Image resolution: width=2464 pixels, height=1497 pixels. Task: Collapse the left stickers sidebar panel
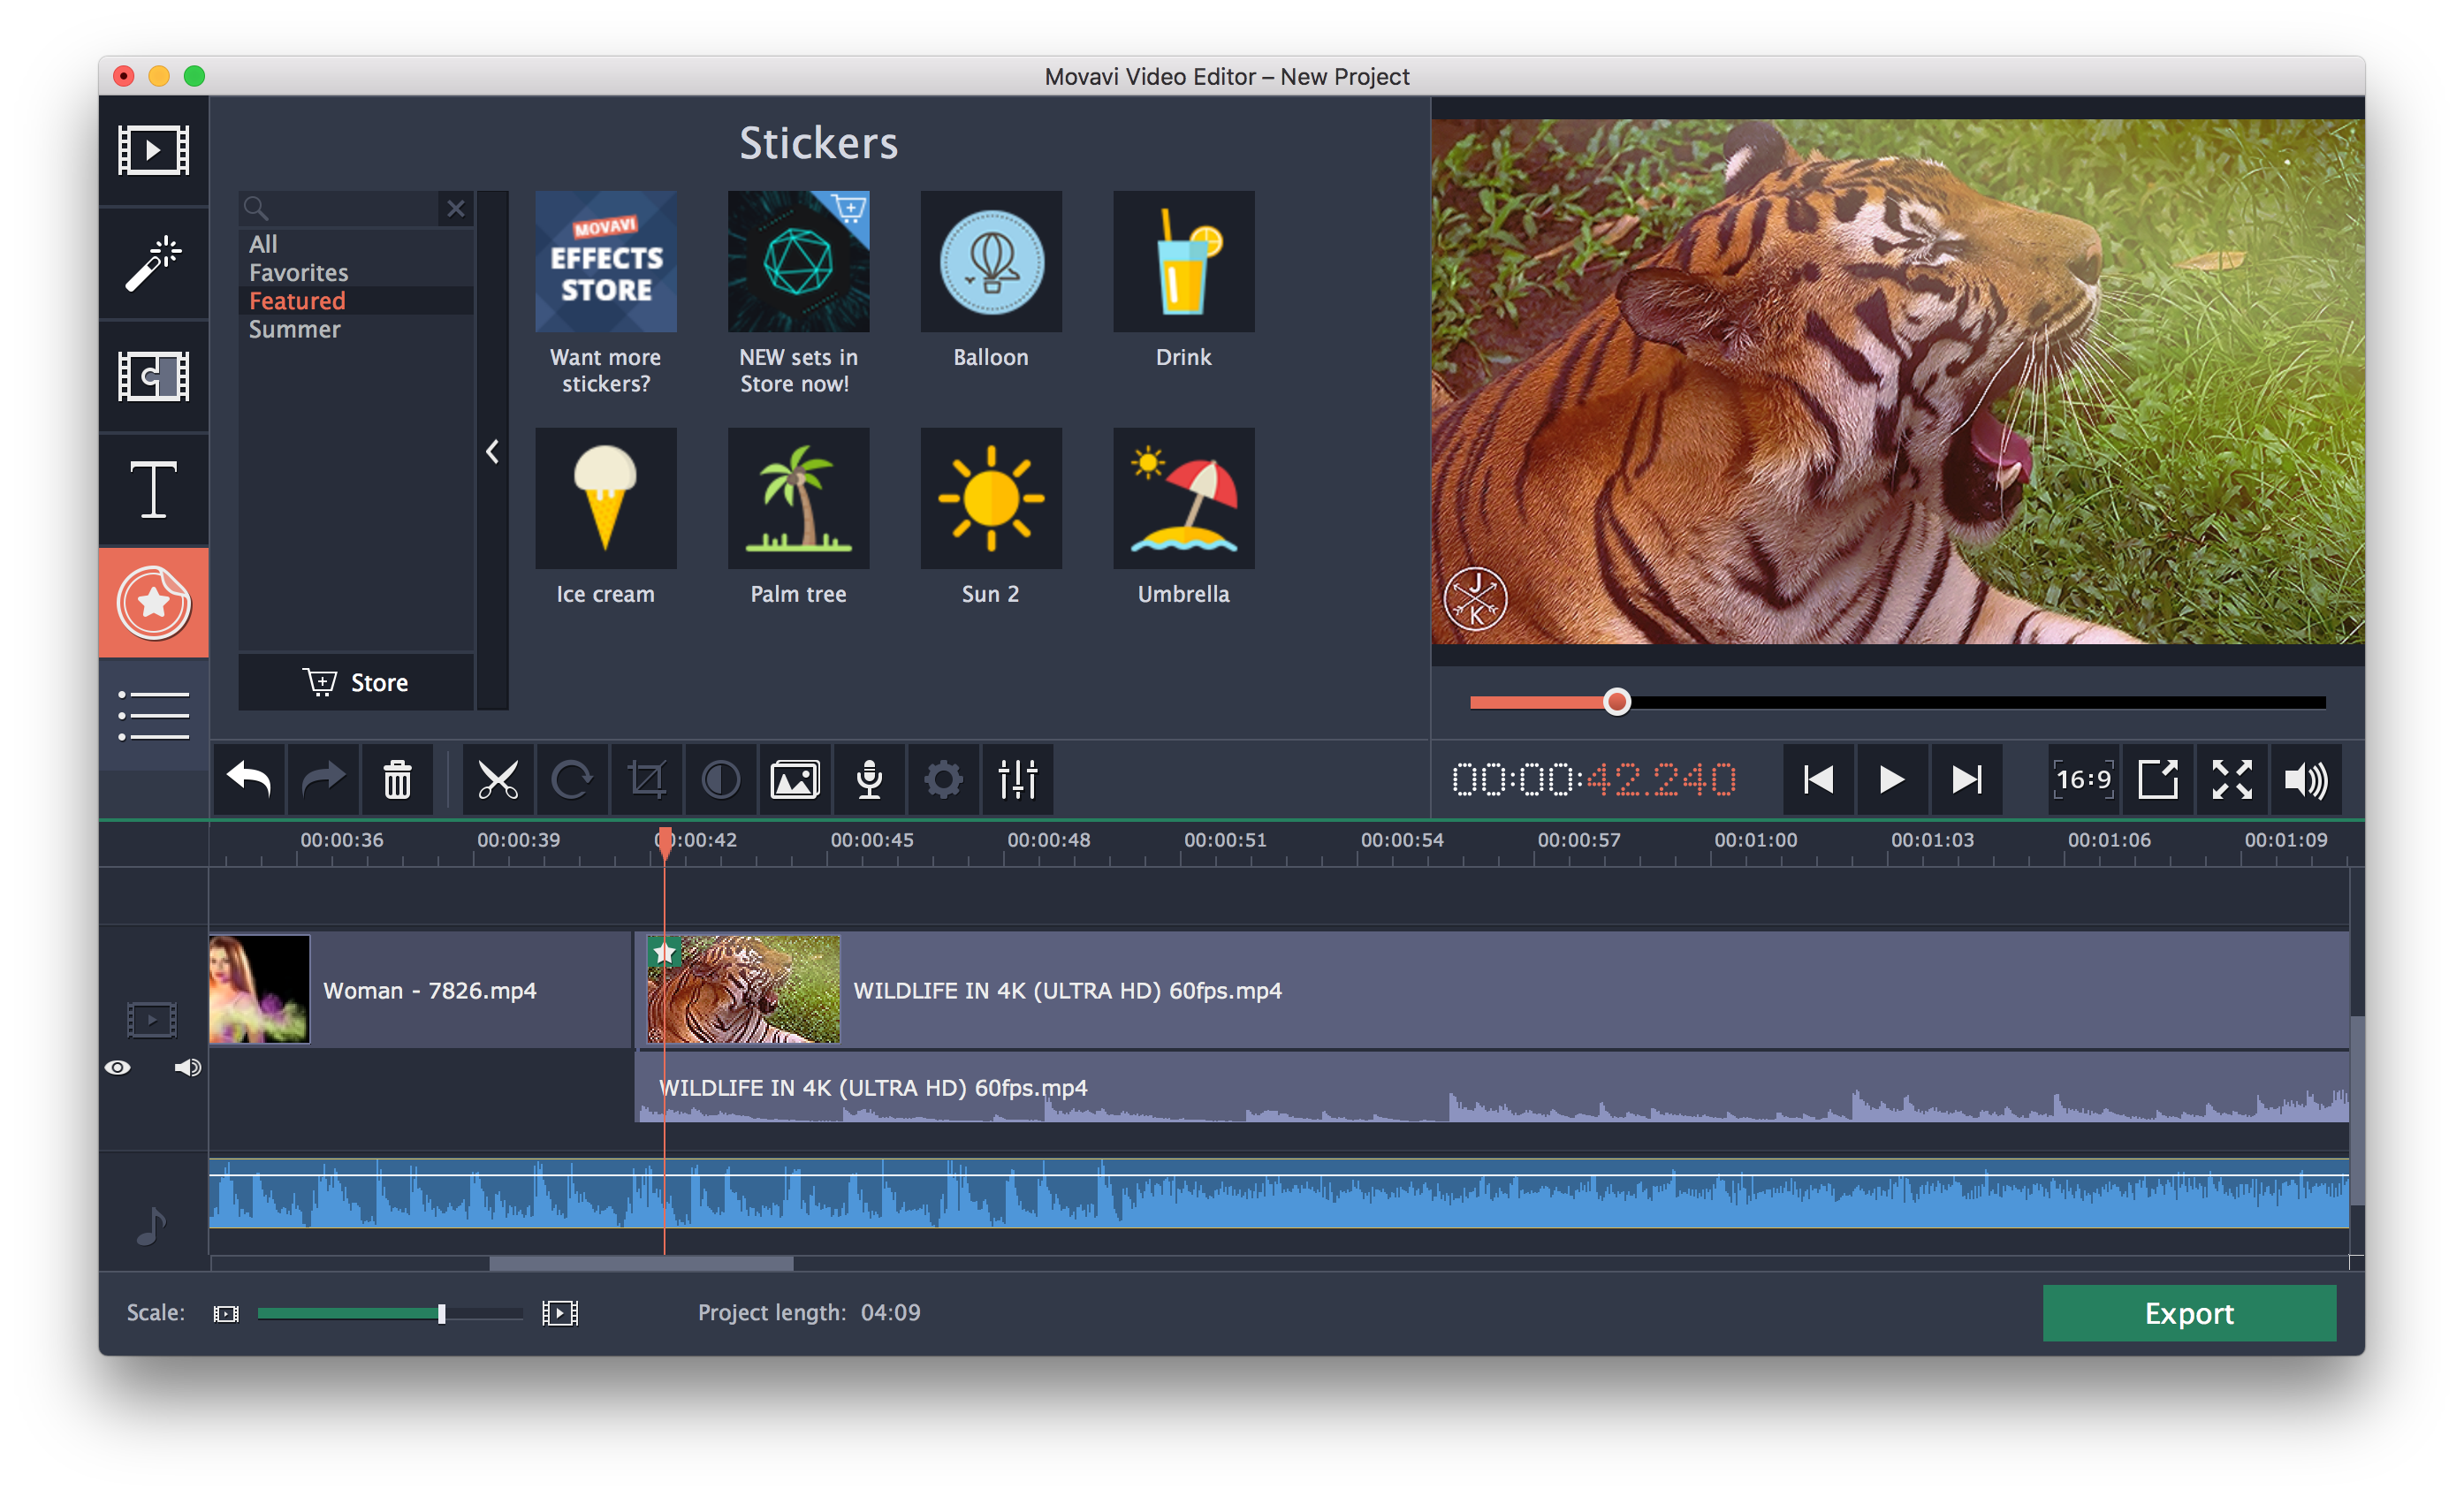tap(495, 454)
